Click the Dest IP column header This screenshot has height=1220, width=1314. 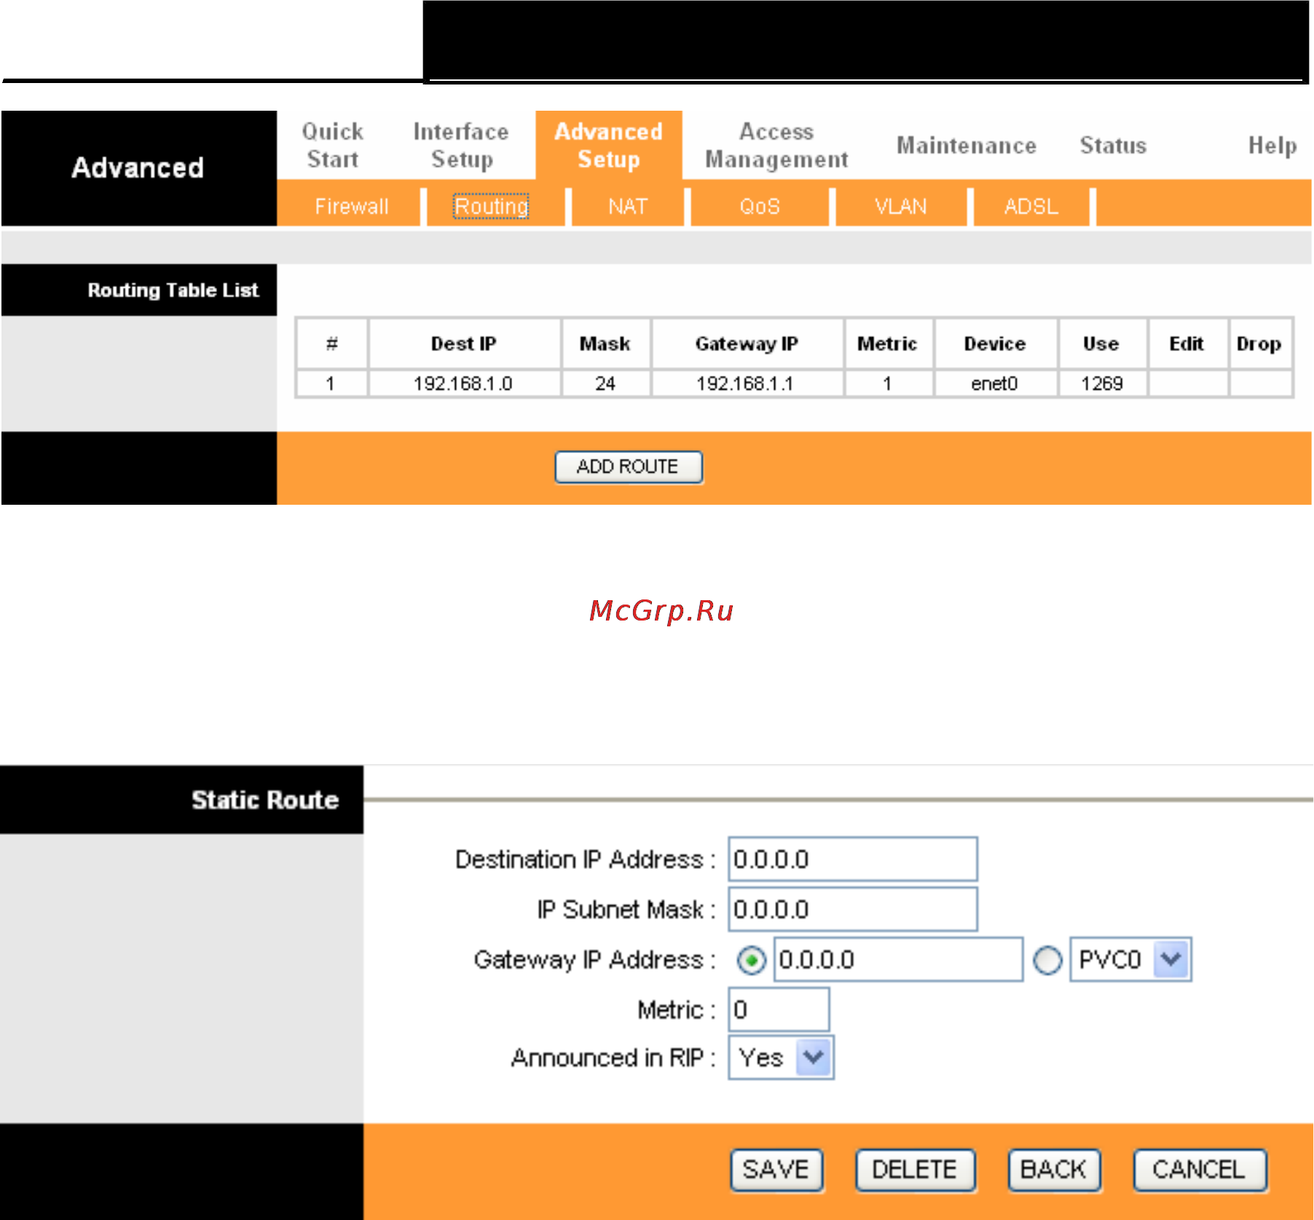(464, 343)
